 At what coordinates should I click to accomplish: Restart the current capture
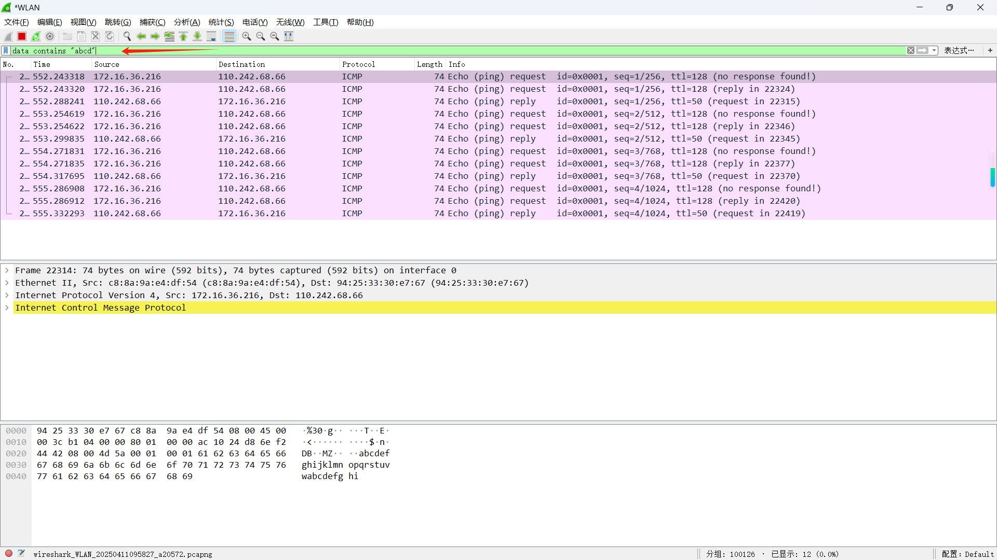click(36, 36)
